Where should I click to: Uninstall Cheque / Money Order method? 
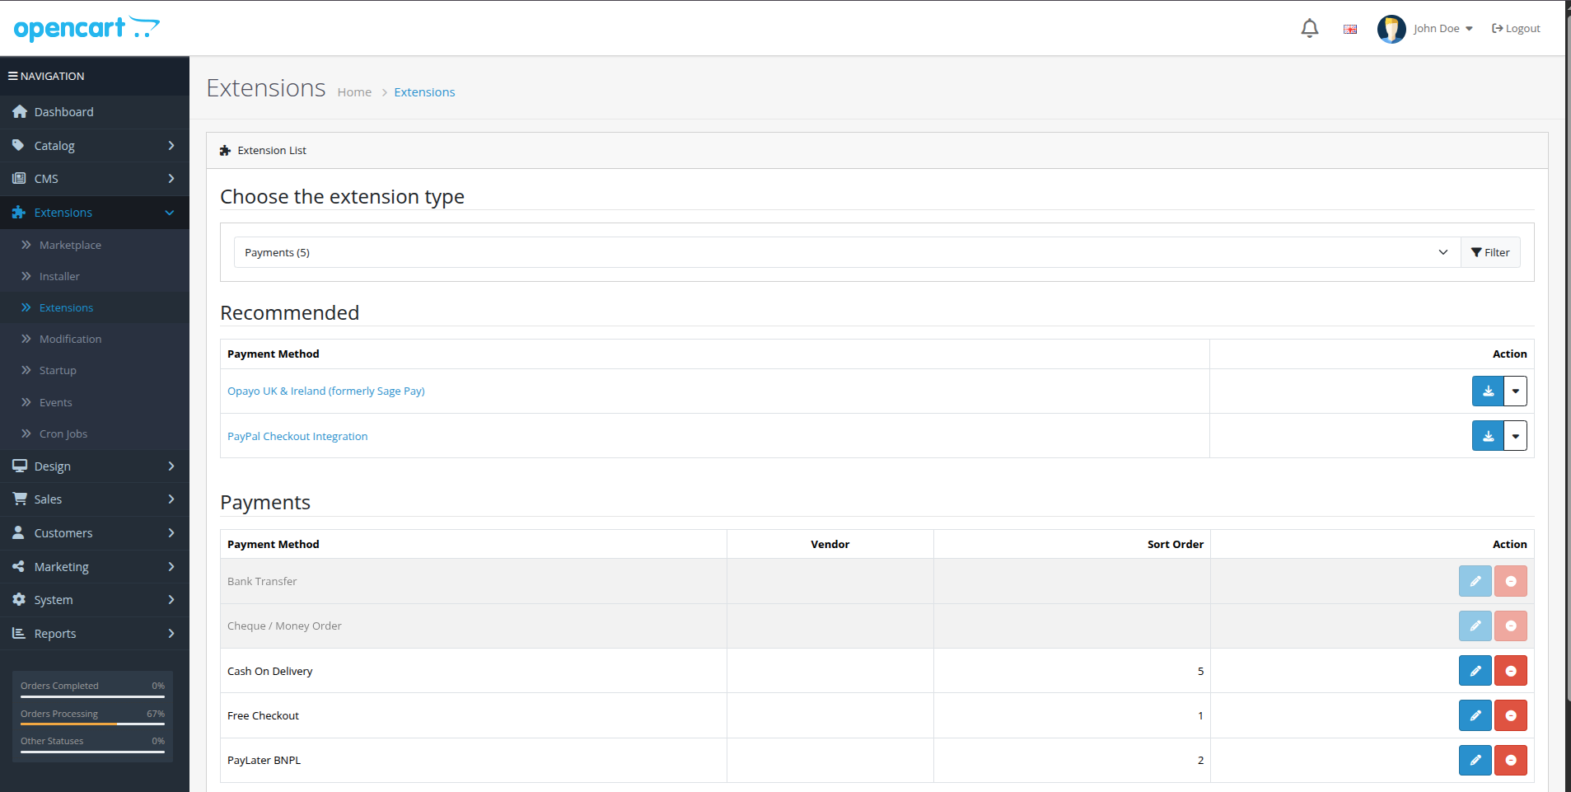1511,626
